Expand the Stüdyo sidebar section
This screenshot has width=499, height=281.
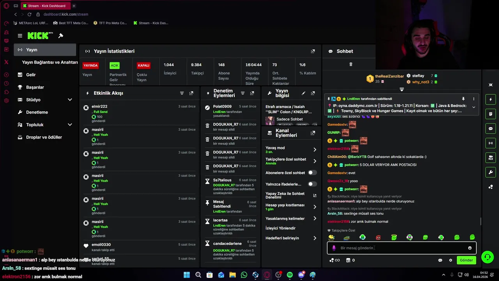click(70, 100)
